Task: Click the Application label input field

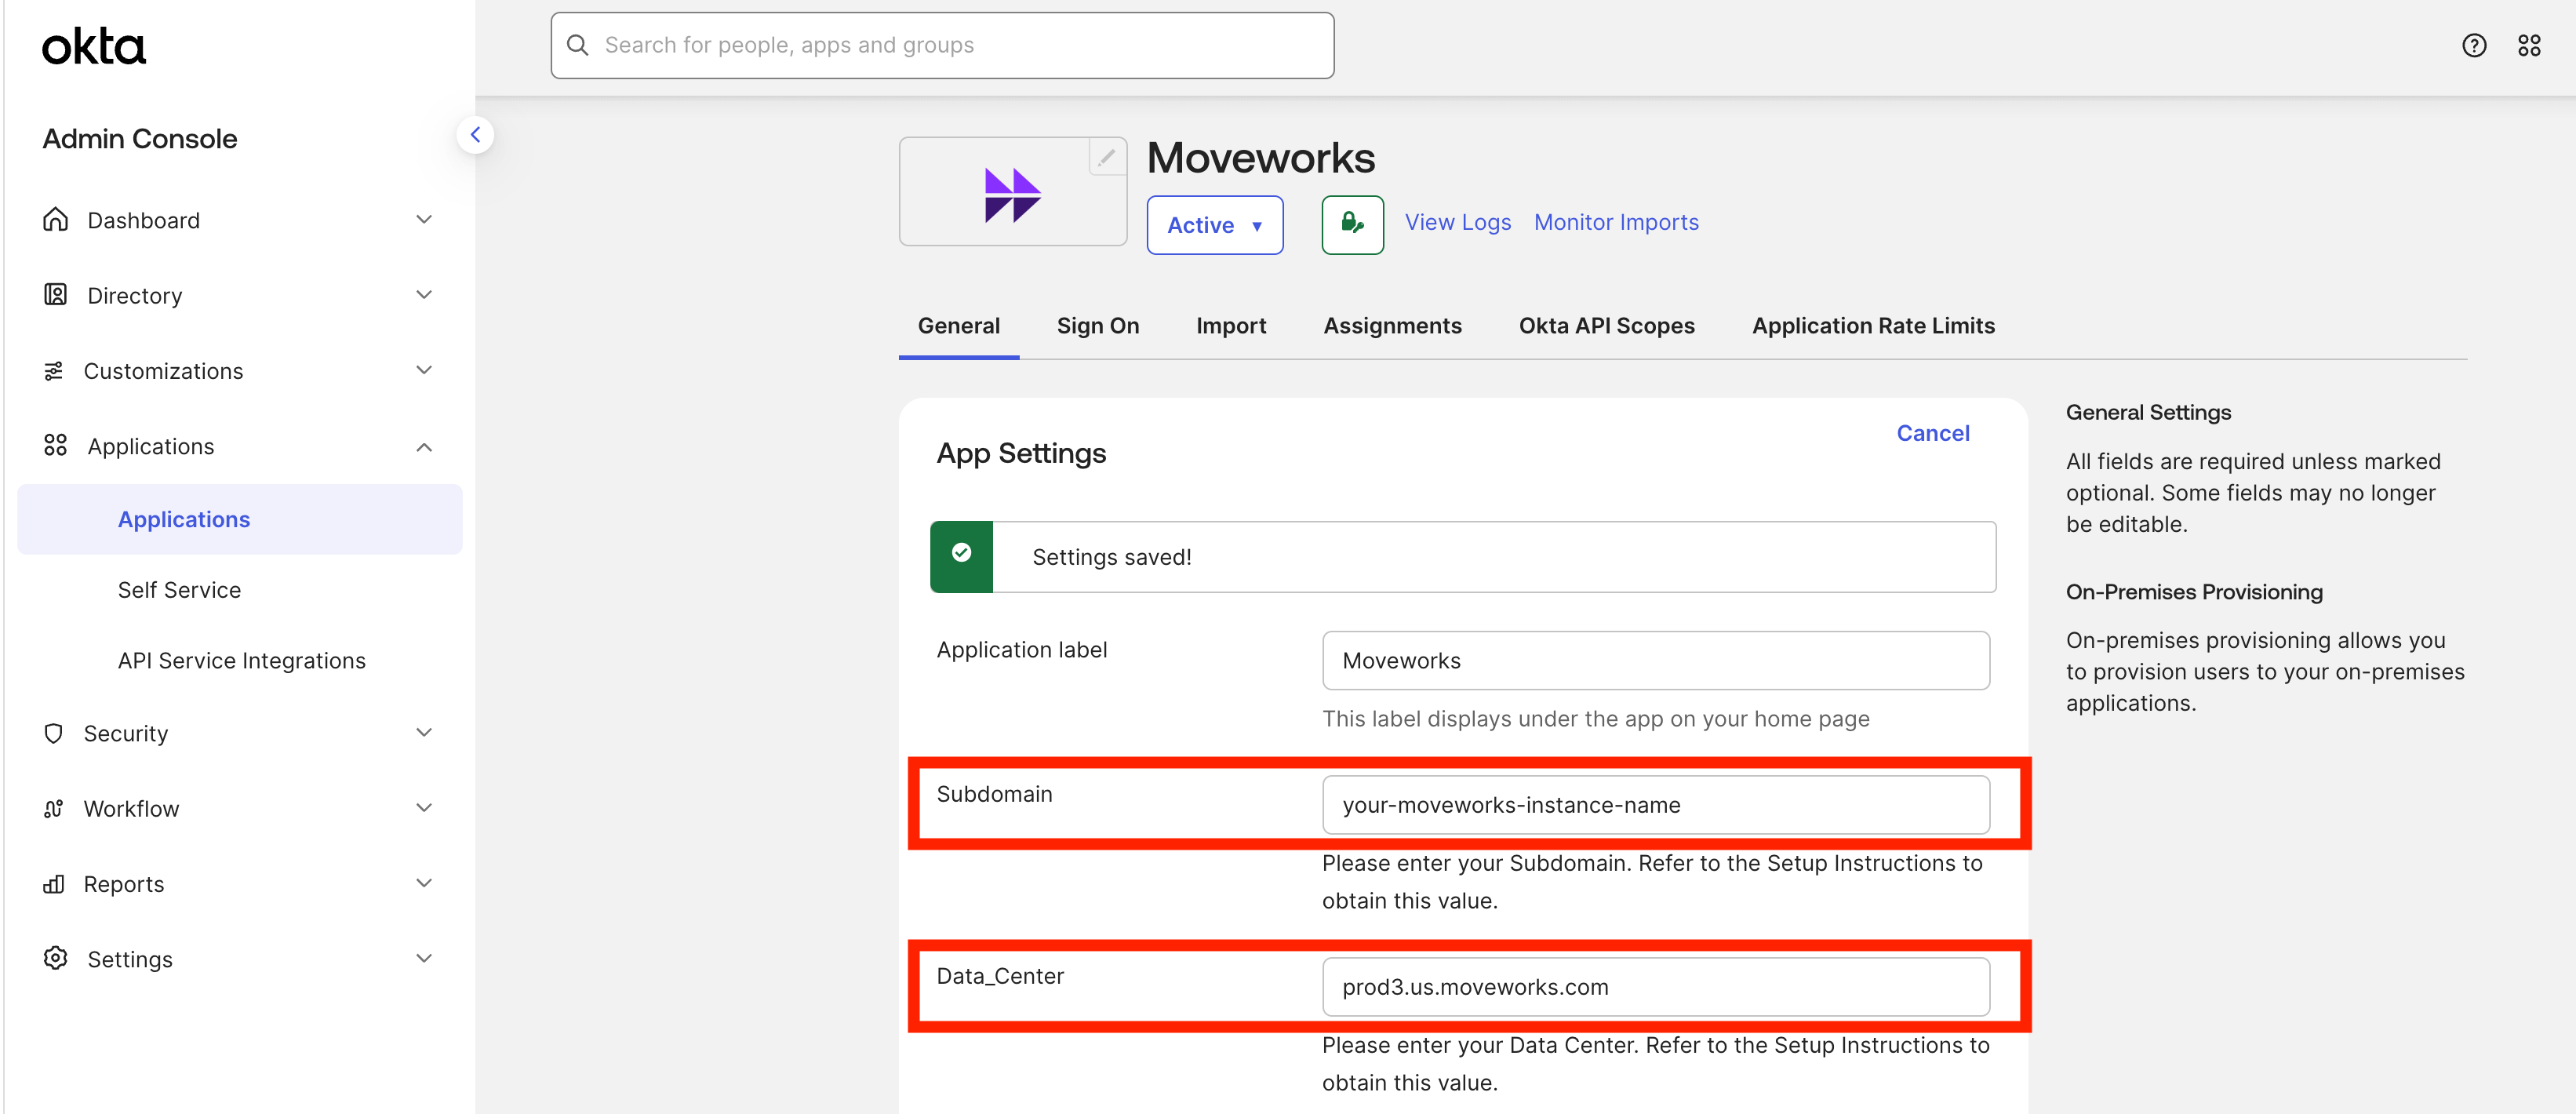Action: [1655, 660]
